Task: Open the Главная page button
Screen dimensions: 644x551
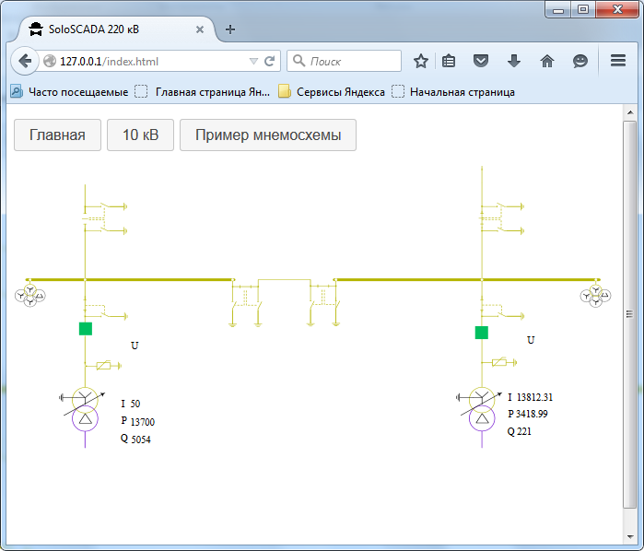Action: (x=57, y=135)
